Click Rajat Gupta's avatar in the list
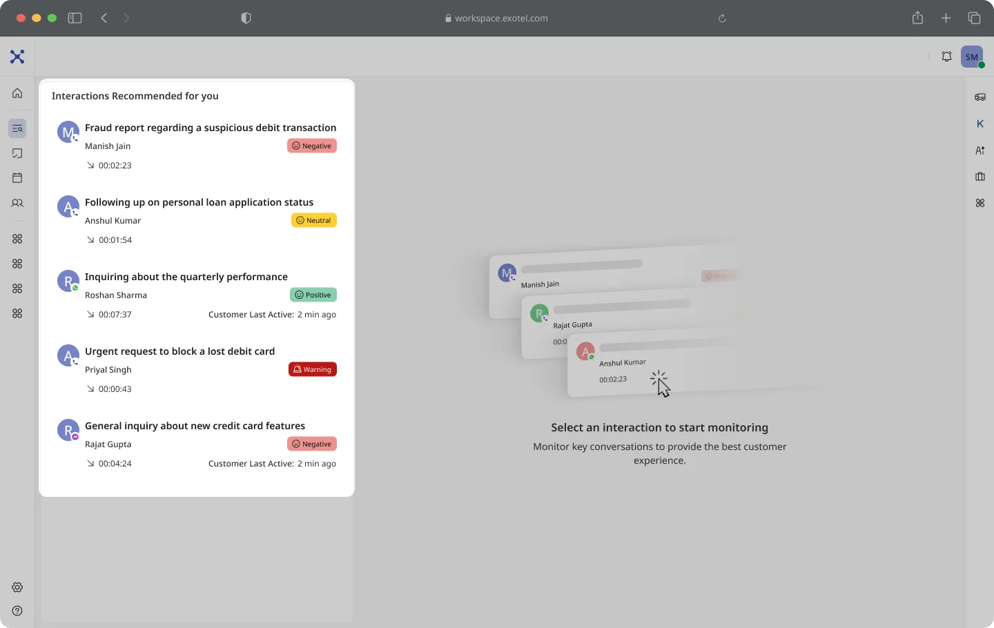 tap(68, 430)
